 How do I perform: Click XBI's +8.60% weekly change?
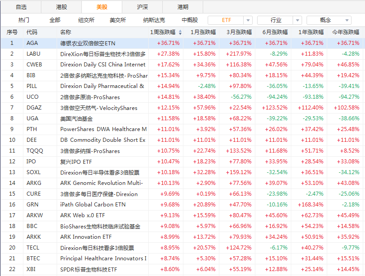(170, 270)
